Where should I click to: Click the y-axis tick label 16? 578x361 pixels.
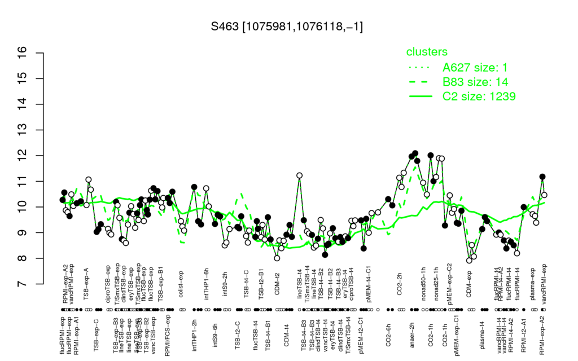tap(23, 53)
